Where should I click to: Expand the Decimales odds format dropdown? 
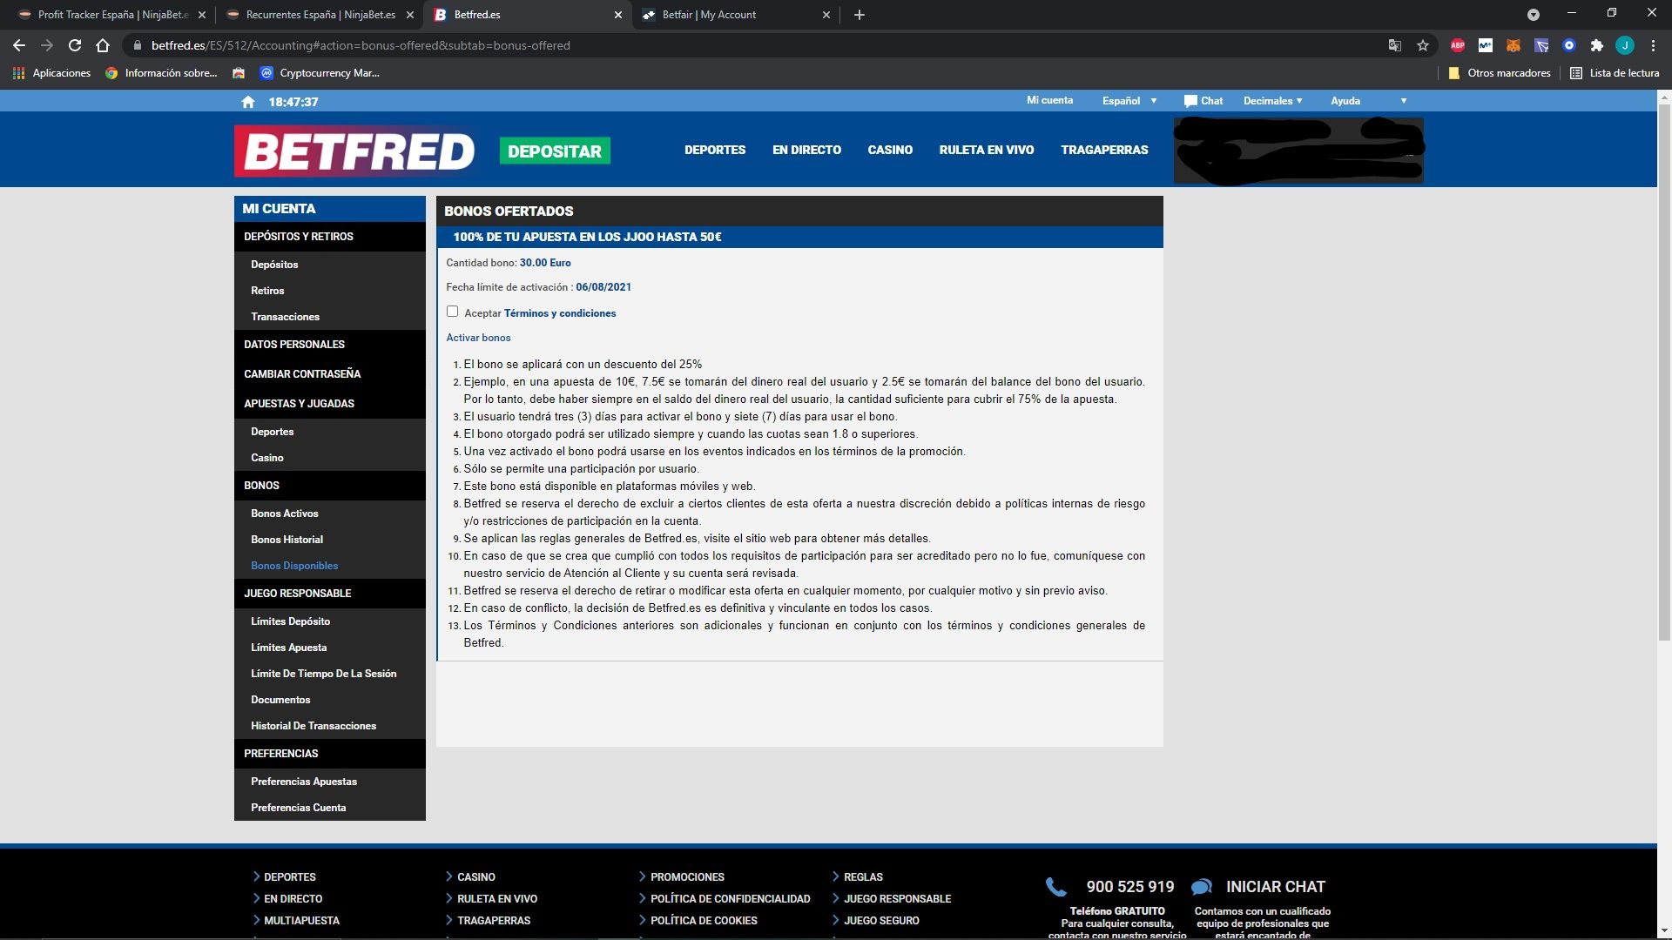1273,101
